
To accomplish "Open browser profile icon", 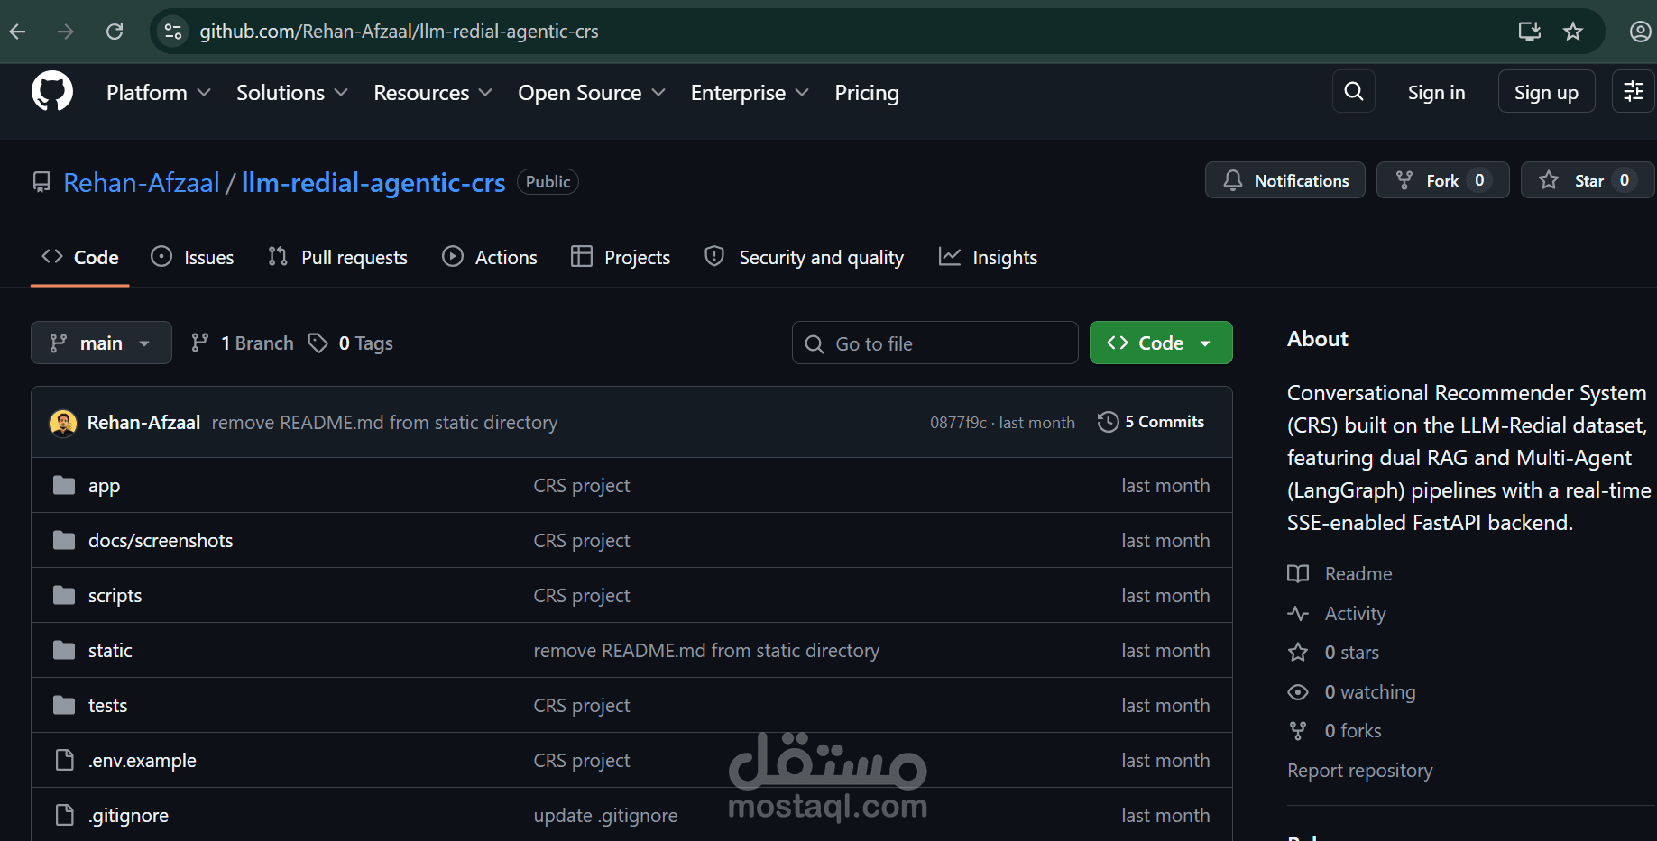I will click(1640, 32).
